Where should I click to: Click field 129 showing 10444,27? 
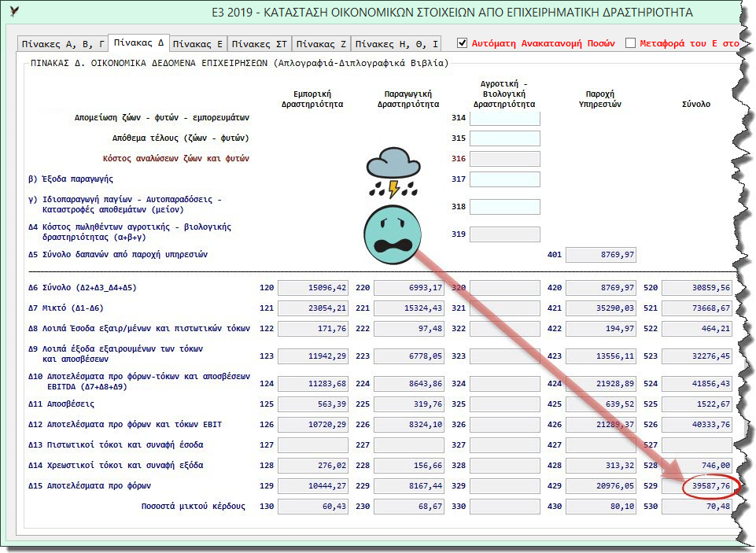[x=313, y=486]
